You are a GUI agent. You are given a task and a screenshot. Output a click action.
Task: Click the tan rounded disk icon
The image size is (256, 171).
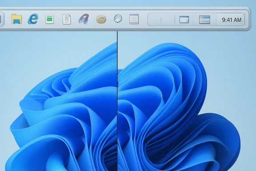[x=101, y=19]
